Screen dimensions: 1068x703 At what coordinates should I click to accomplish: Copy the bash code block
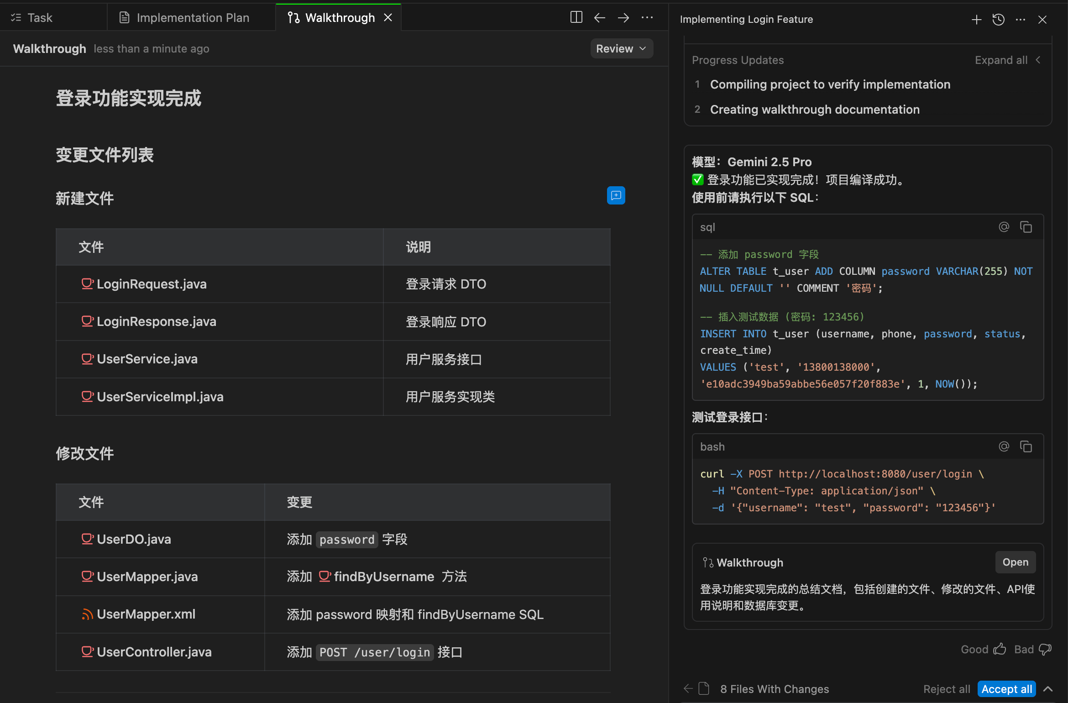(1026, 446)
